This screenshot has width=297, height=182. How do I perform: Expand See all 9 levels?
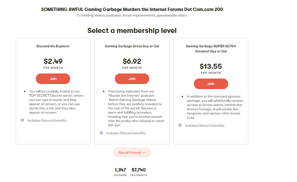(x=132, y=152)
